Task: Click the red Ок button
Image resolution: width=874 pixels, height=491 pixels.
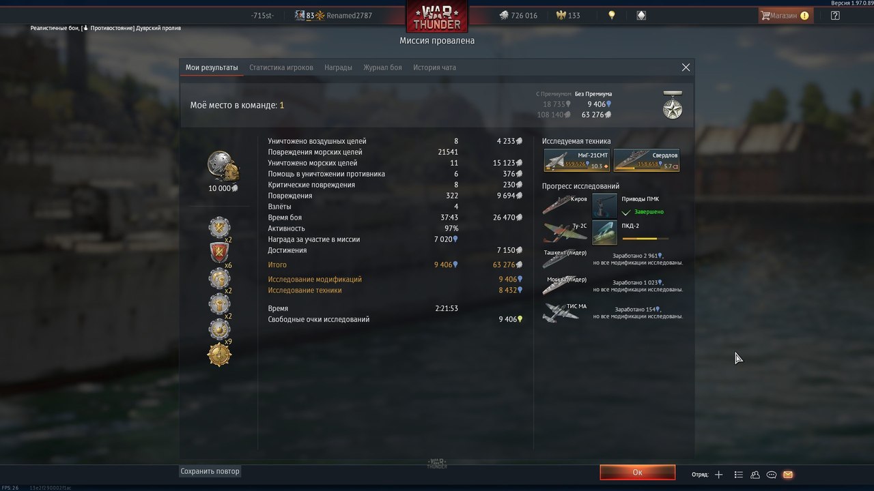Action: pos(637,472)
